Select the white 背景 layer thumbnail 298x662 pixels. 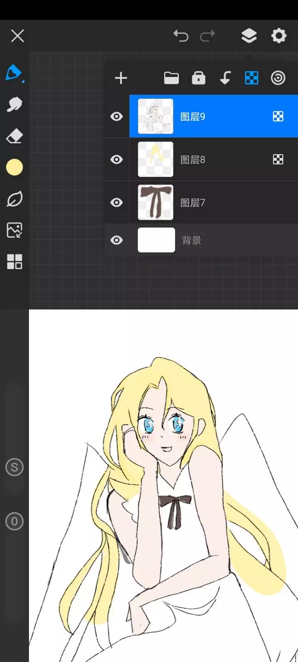tap(156, 240)
